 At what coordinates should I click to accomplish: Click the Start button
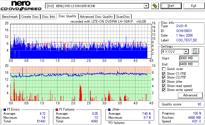point(171,6)
